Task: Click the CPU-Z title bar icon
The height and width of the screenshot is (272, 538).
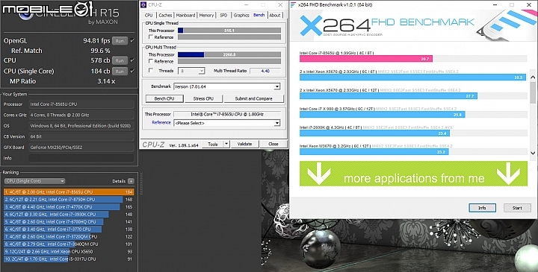Action: [x=143, y=4]
